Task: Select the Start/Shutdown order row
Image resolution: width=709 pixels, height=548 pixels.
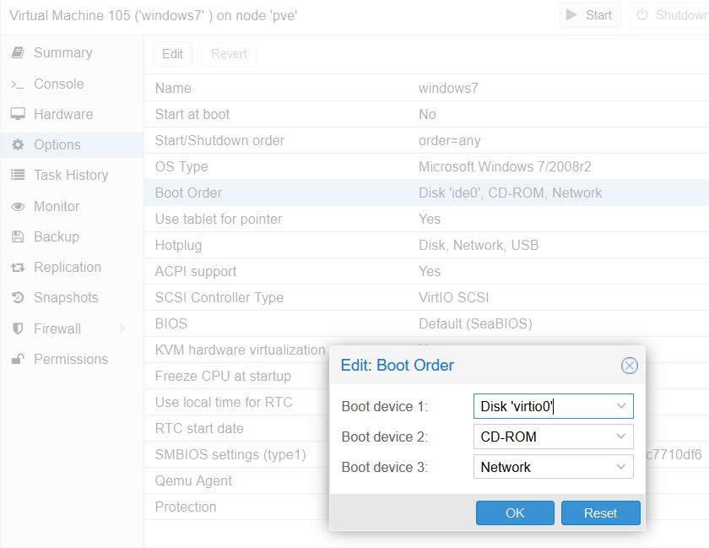Action: [426, 140]
